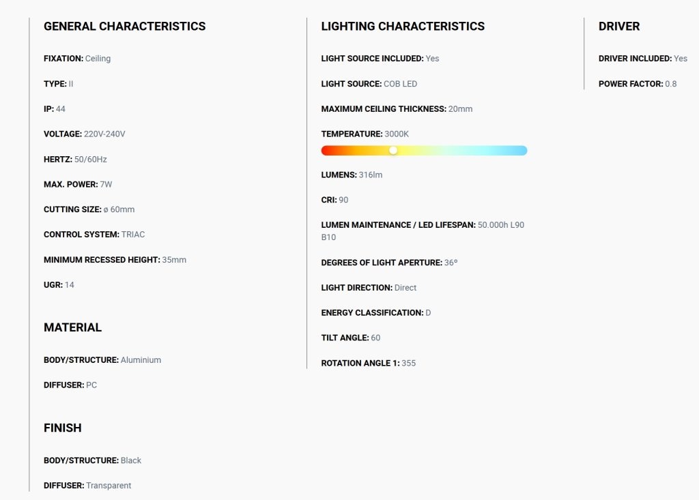This screenshot has height=500, width=699.
Task: Click the Energy Classification D value
Action: [428, 313]
